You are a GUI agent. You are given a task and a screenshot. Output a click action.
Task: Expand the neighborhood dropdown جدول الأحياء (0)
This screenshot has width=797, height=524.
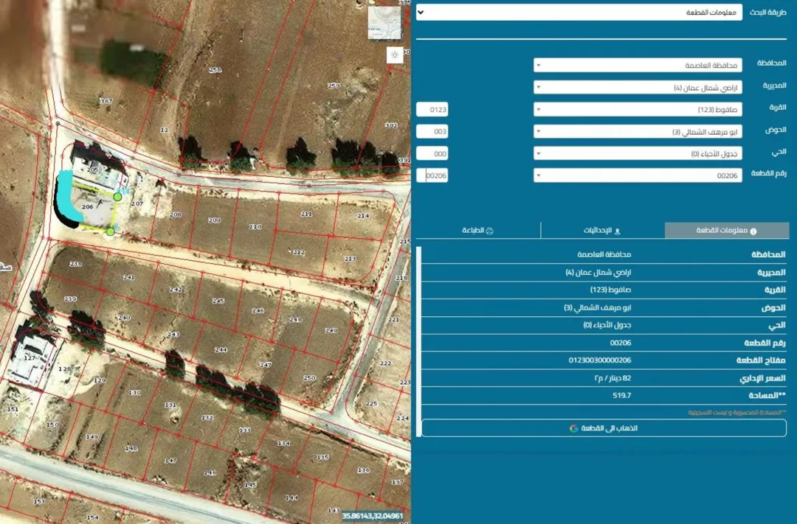(x=638, y=153)
